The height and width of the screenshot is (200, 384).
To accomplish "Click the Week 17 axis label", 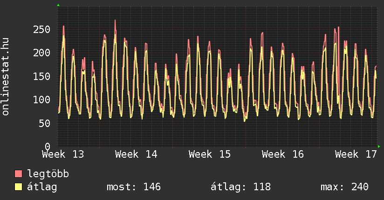I will click(x=356, y=154).
